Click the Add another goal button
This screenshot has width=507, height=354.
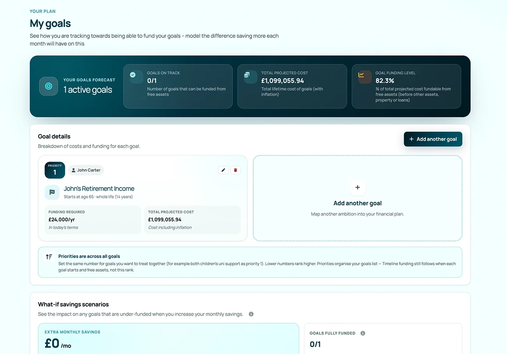(433, 139)
